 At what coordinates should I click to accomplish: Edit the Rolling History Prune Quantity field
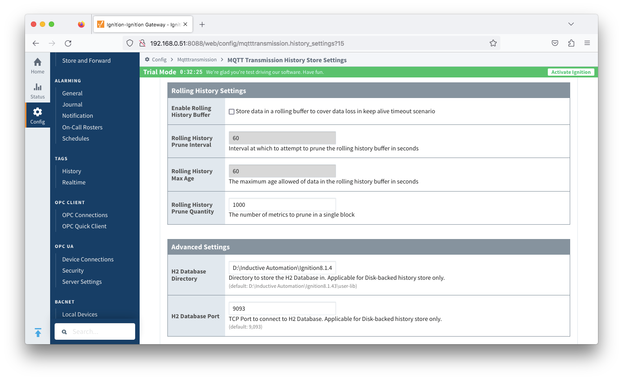[x=282, y=205]
